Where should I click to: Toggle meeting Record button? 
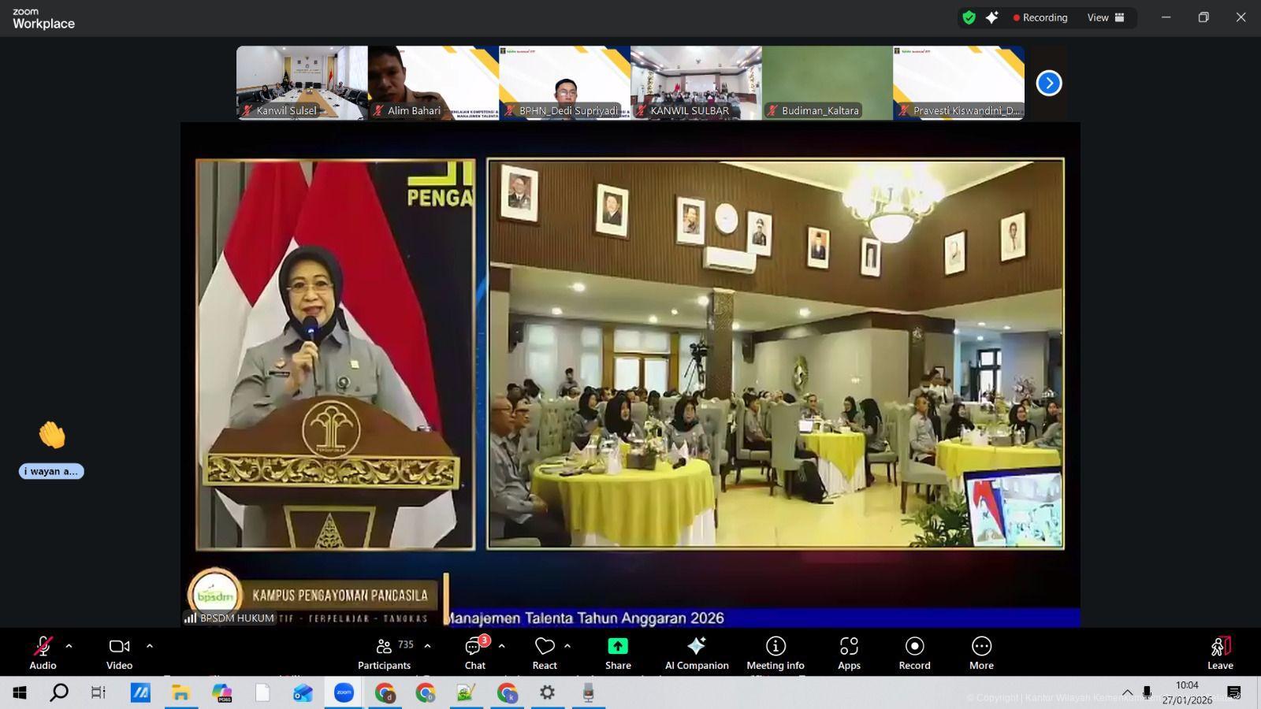tap(914, 653)
